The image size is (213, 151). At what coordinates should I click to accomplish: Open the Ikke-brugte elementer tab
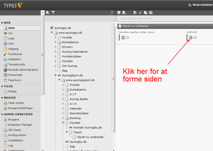pos(136,19)
